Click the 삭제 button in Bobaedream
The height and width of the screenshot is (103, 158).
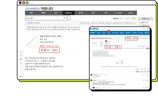tap(145, 72)
